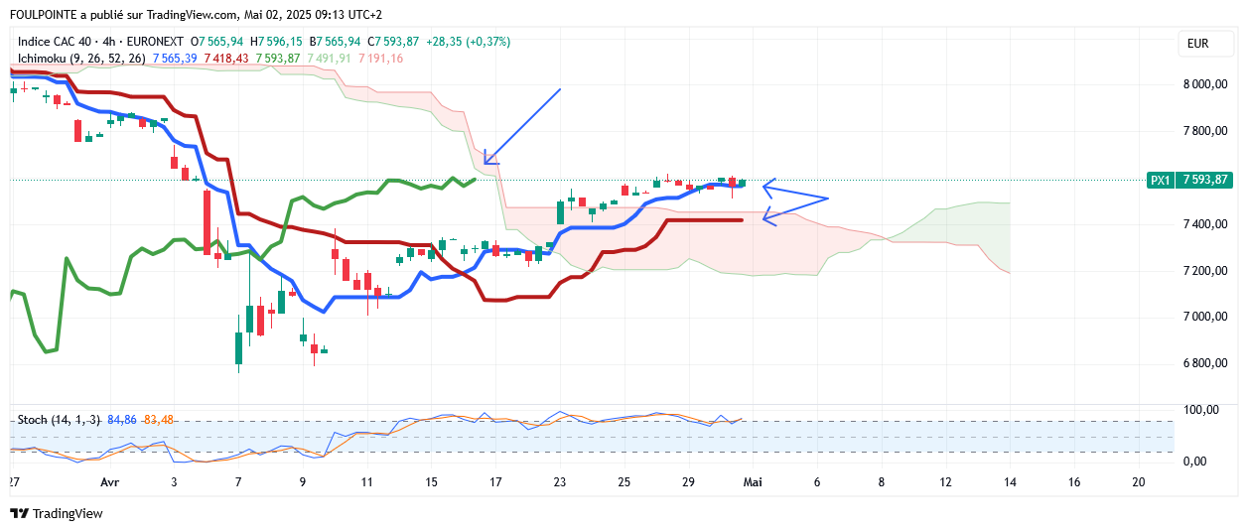Image resolution: width=1248 pixels, height=531 pixels.
Task: Click the 8 000,00 price axis label
Action: click(x=1206, y=84)
